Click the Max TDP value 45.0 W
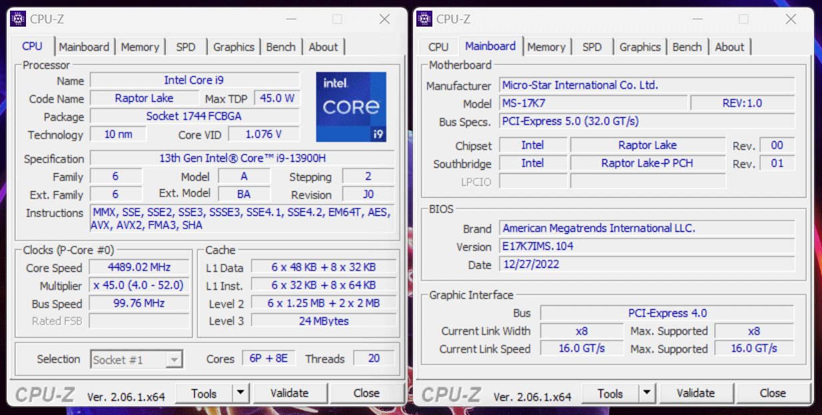 (276, 98)
